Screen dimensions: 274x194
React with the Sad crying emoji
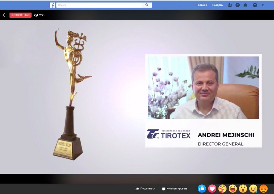pyautogui.click(x=253, y=188)
